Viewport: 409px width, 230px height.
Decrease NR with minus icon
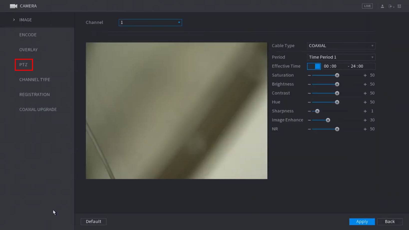point(309,129)
